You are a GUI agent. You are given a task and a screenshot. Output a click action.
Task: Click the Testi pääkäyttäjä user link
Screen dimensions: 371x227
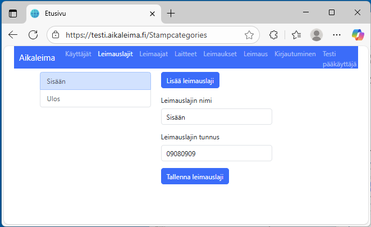tap(340, 59)
